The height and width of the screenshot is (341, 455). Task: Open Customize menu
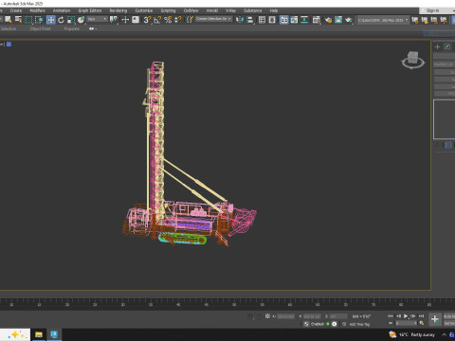click(x=144, y=10)
